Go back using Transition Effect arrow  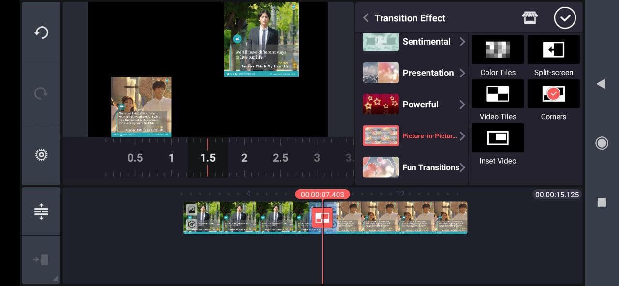[x=366, y=18]
